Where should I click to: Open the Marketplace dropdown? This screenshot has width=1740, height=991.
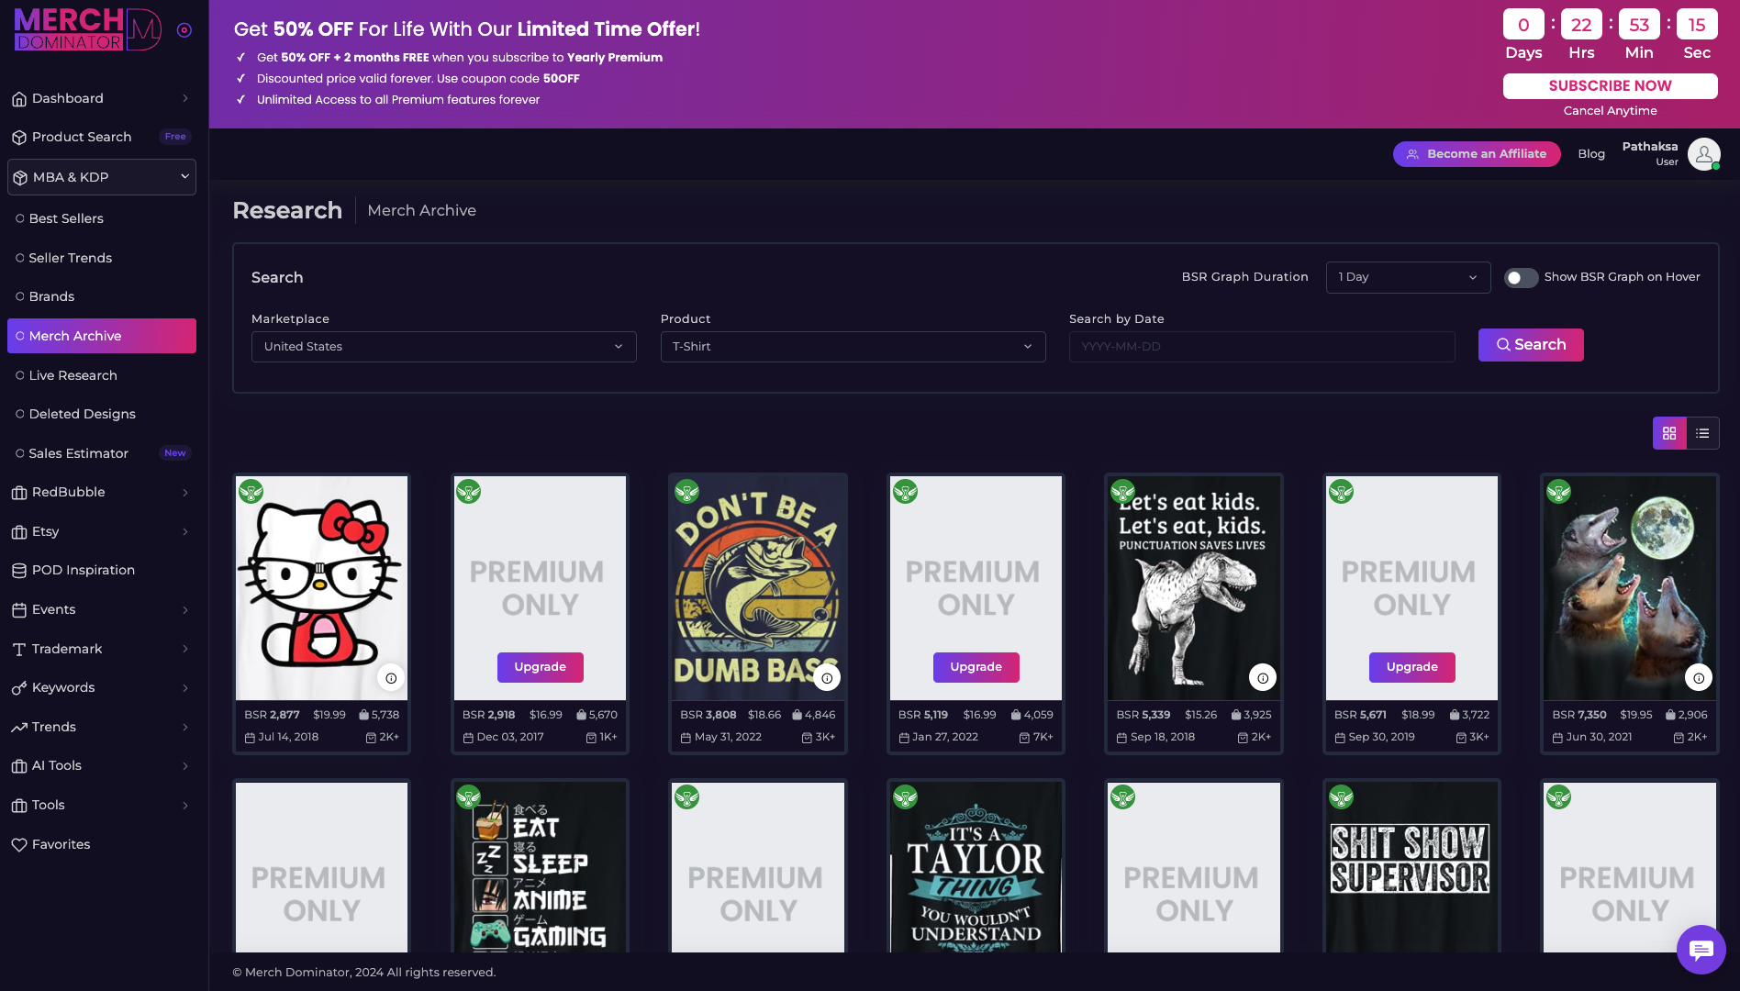click(x=443, y=347)
